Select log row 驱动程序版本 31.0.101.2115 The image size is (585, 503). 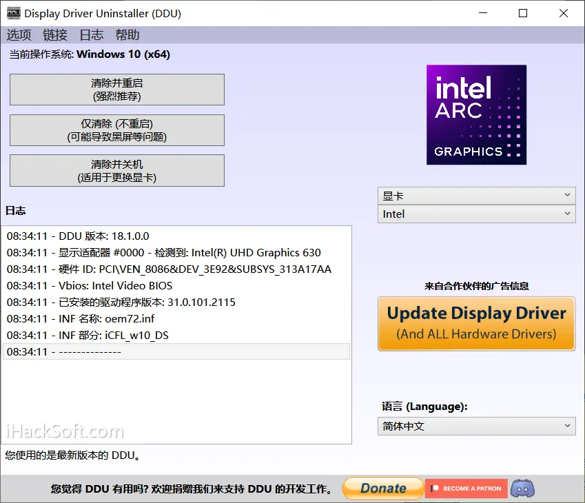coord(176,302)
